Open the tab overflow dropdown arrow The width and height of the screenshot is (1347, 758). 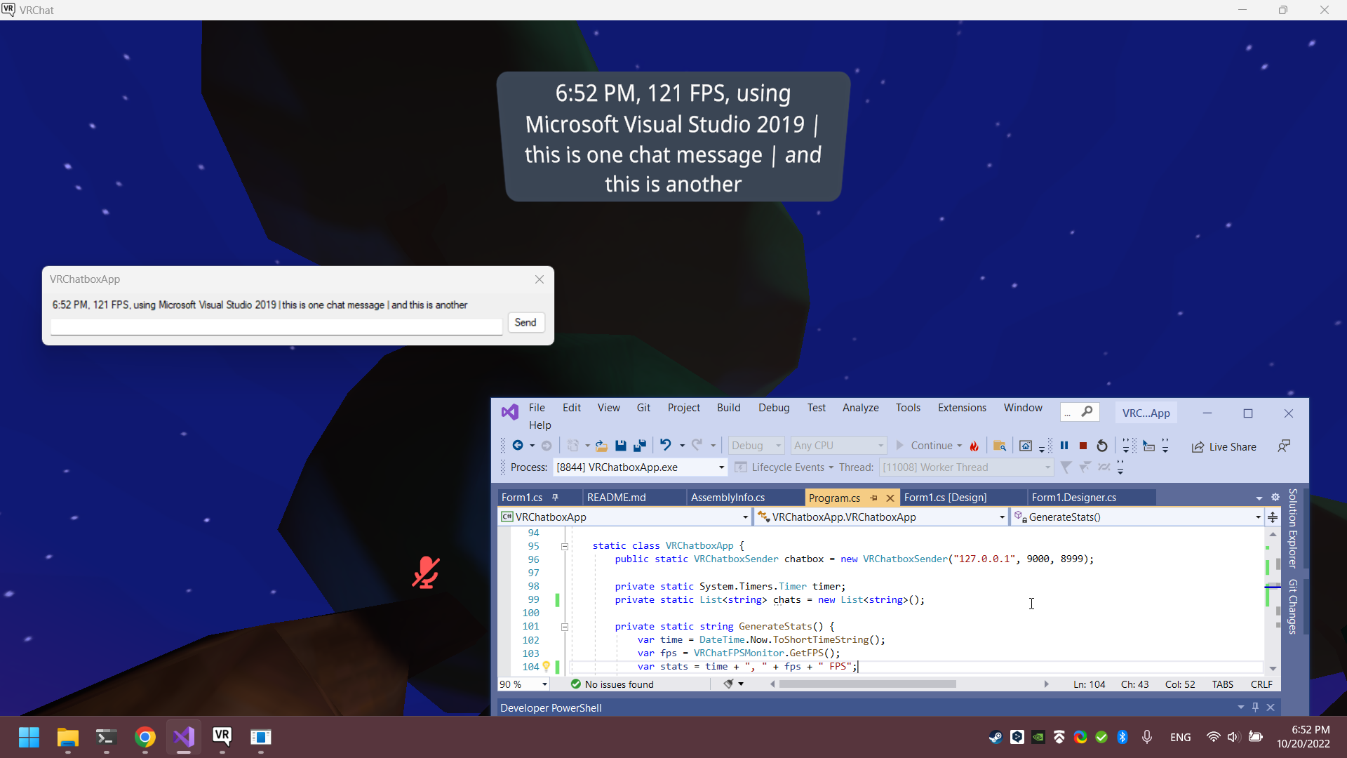click(1259, 498)
